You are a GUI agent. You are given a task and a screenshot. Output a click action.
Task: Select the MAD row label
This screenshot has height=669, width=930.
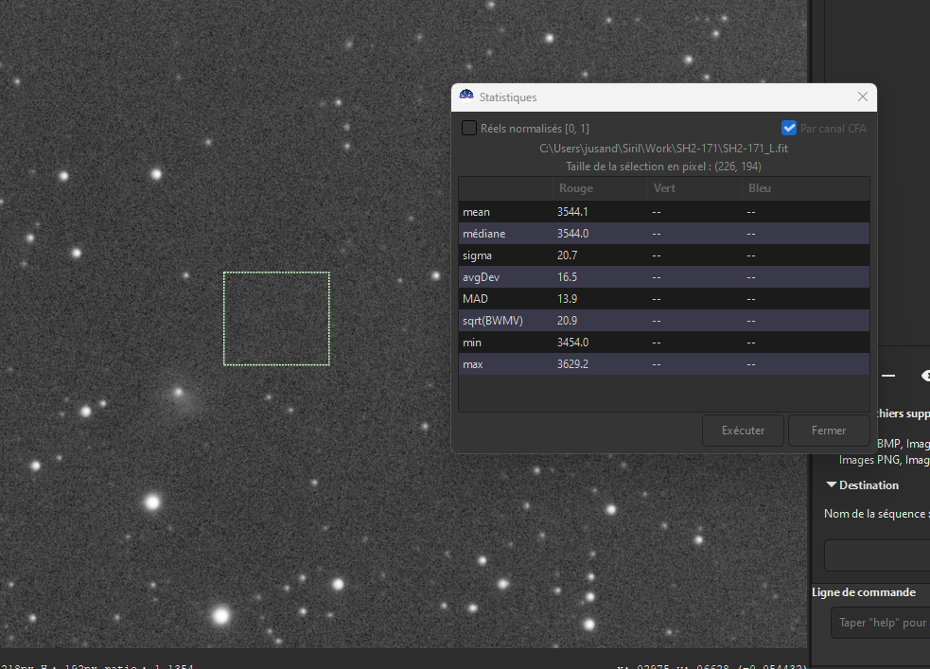(475, 299)
